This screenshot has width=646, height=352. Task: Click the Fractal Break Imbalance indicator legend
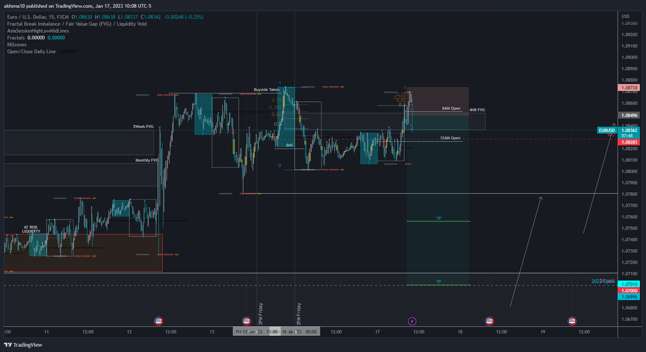[x=77, y=24]
